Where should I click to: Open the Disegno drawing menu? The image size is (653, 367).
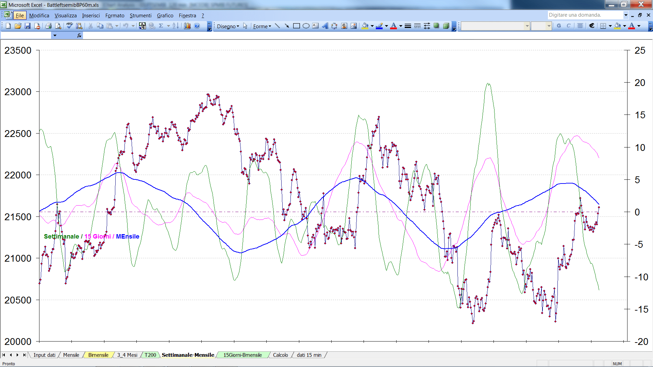point(228,26)
